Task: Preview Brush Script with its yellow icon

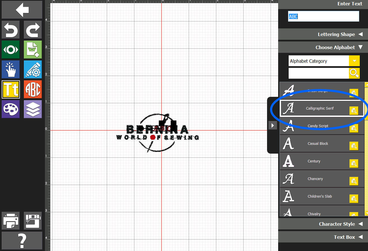Action: (x=354, y=93)
